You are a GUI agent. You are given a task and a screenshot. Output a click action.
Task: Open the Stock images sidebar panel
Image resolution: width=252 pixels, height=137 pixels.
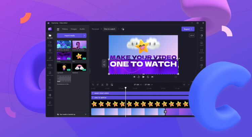50,74
